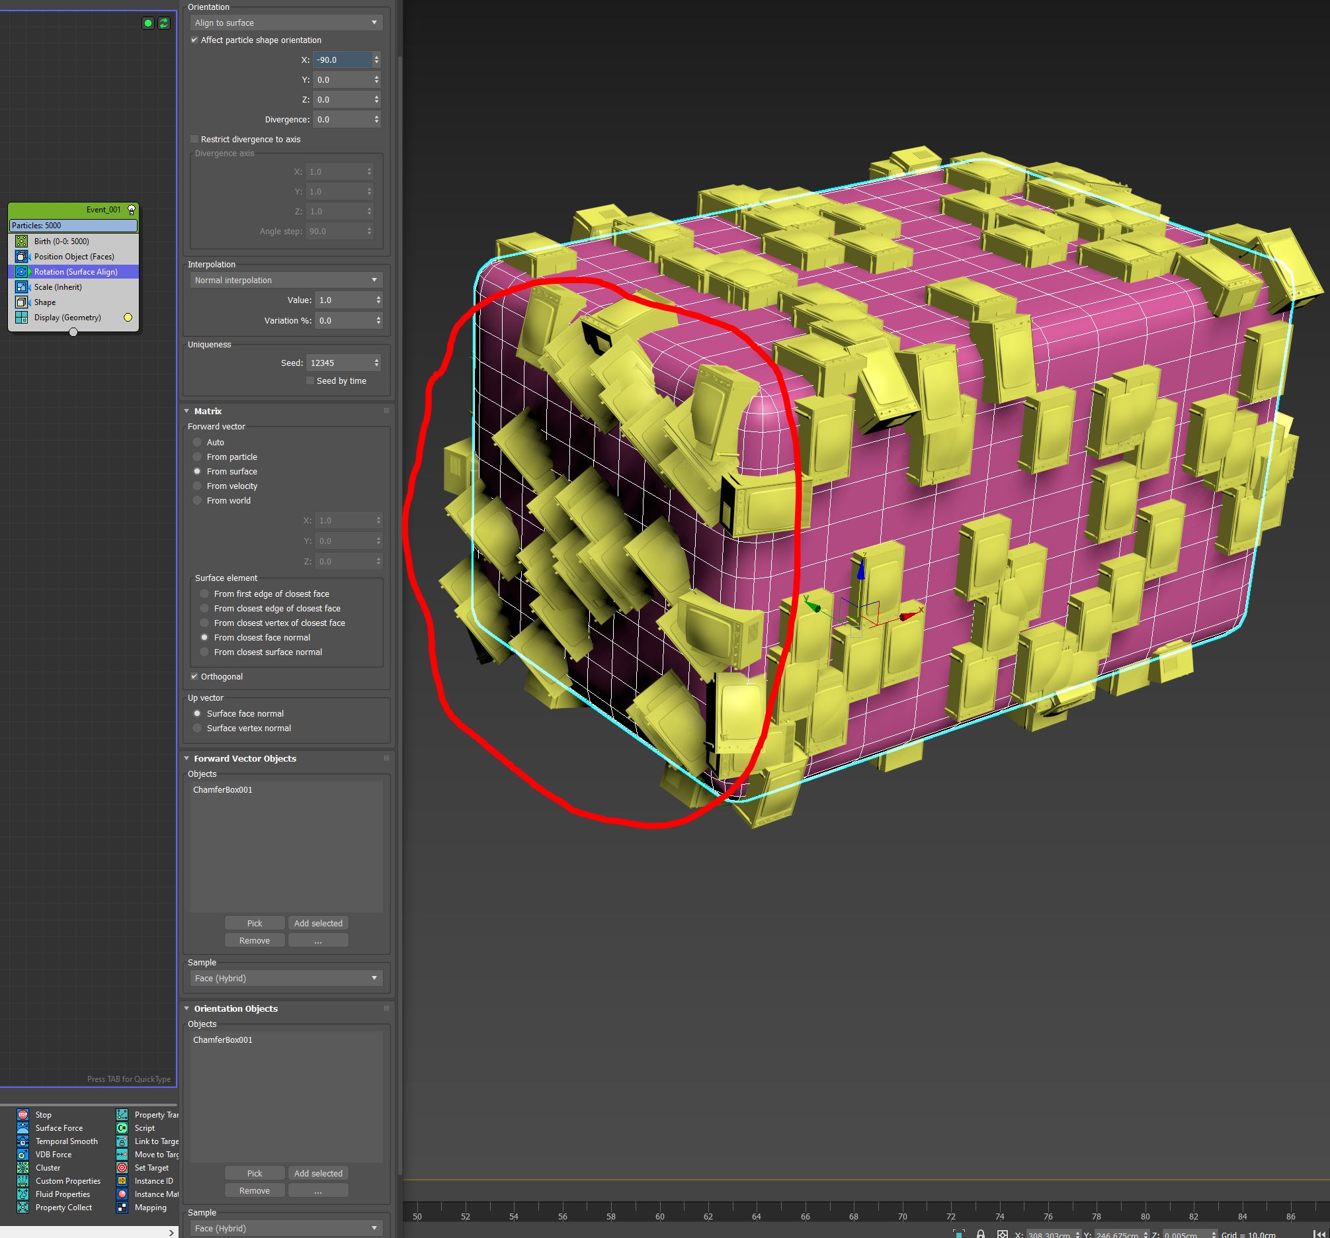The image size is (1330, 1238).
Task: Pick the Stop operator from depot
Action: click(x=22, y=1115)
